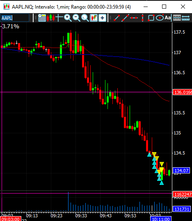Screen dimensions: 192x221
Task: Click the 09:13 time axis label
Action: pyautogui.click(x=32, y=216)
